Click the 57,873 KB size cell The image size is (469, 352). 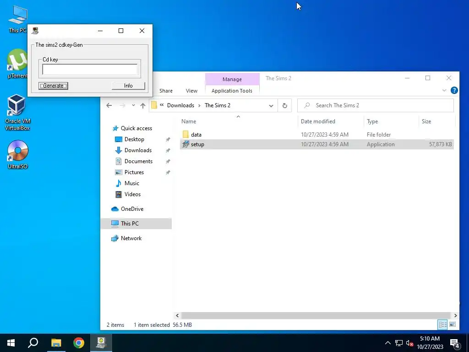point(440,144)
